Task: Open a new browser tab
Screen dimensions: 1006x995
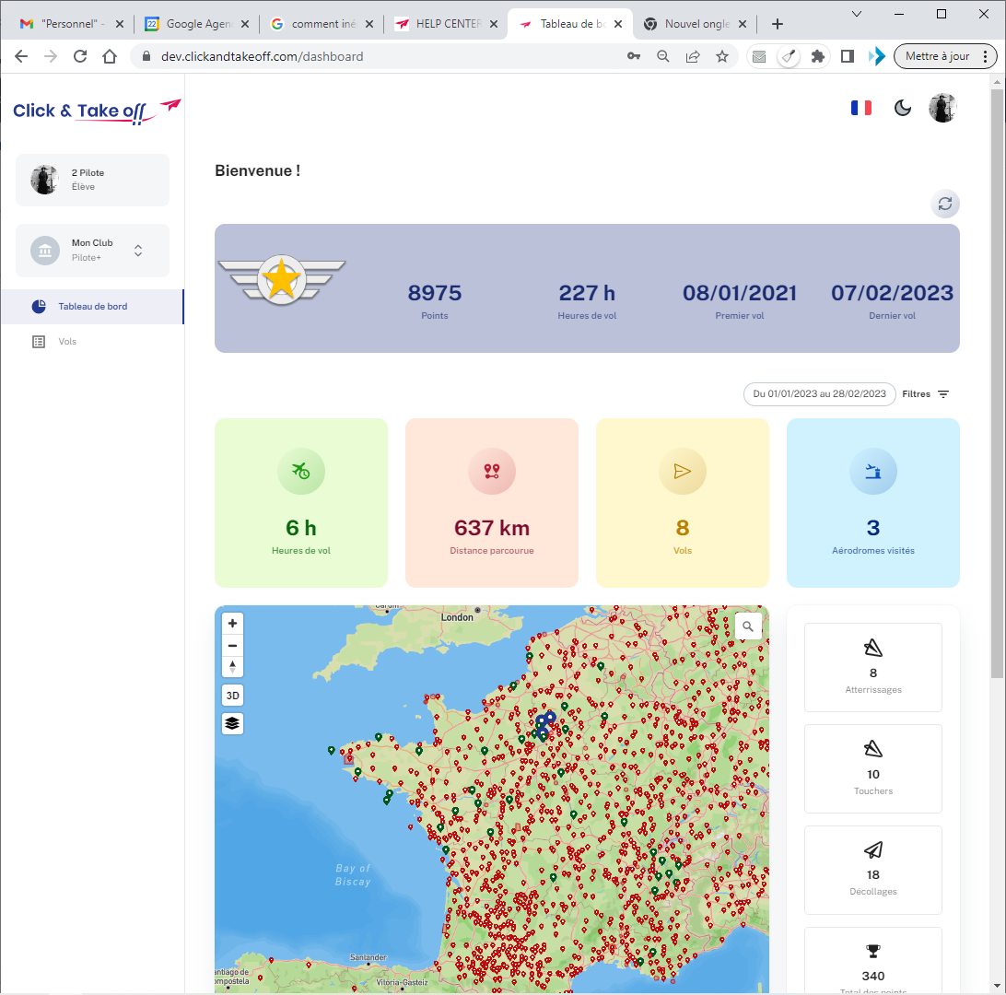Action: (x=777, y=24)
